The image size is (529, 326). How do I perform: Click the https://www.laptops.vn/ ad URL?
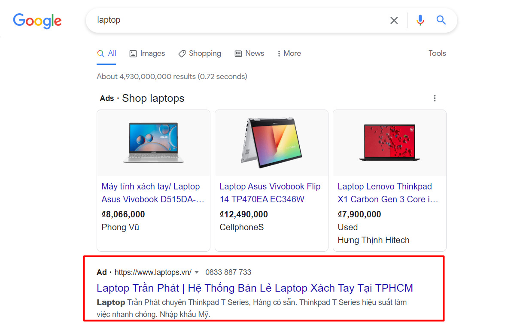pyautogui.click(x=153, y=272)
